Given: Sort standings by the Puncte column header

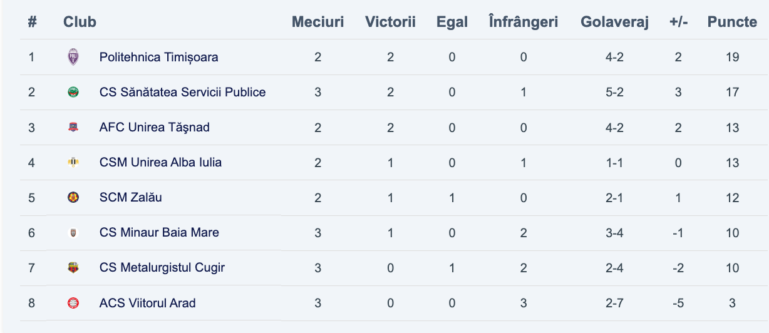Looking at the screenshot, I should 732,22.
